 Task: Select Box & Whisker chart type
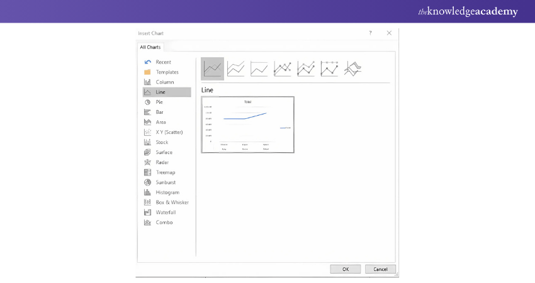coord(172,203)
